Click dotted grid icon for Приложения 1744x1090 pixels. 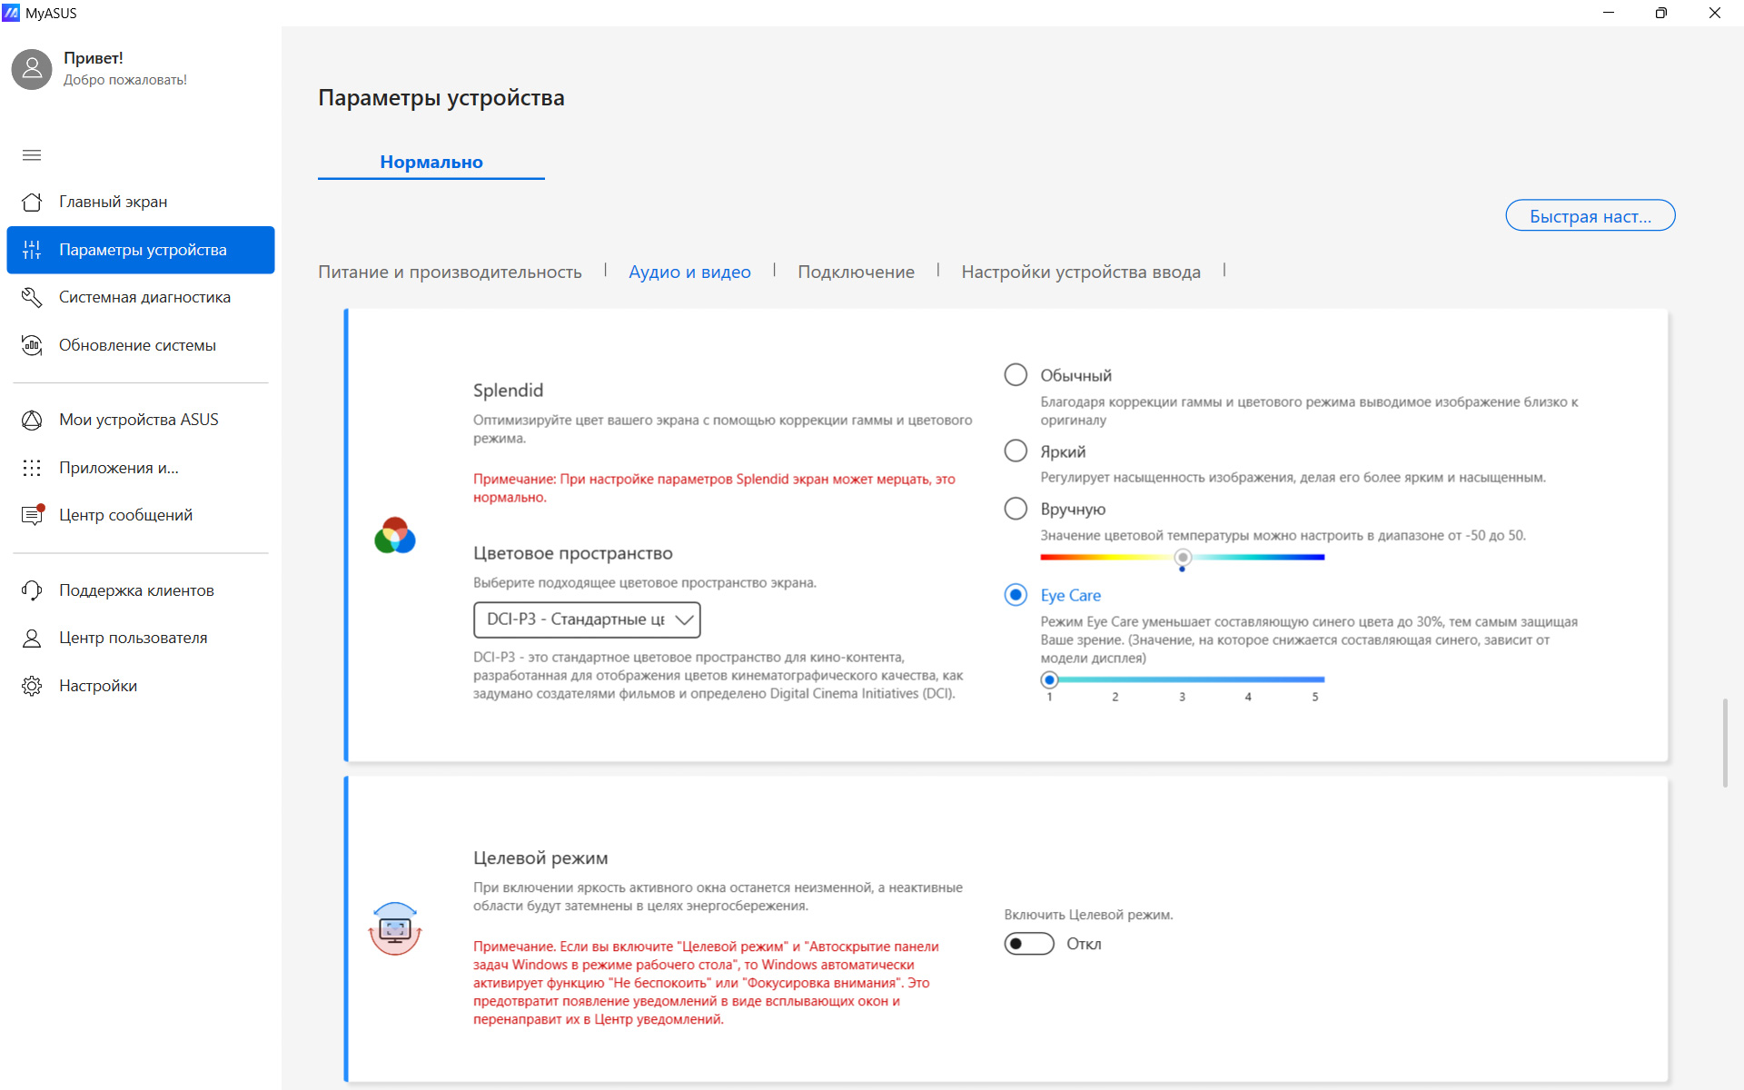click(x=32, y=468)
